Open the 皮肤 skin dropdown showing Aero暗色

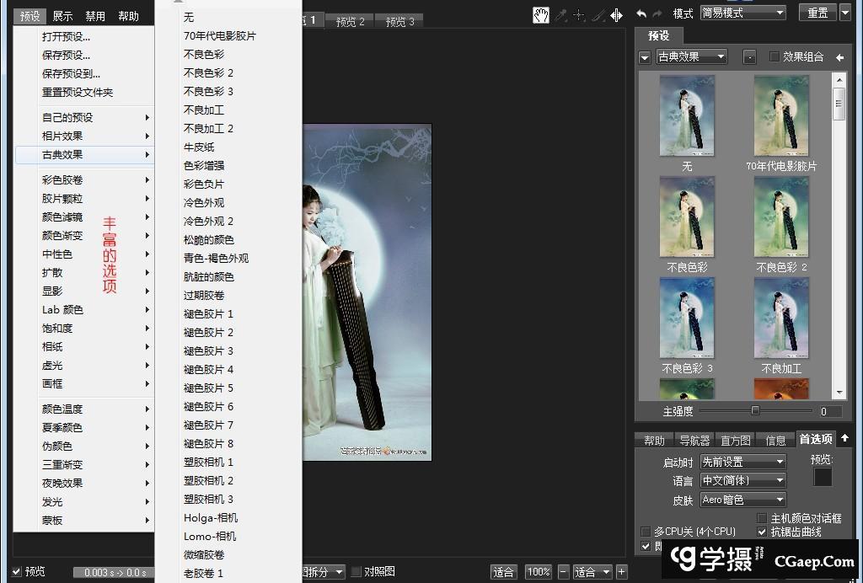[x=742, y=500]
